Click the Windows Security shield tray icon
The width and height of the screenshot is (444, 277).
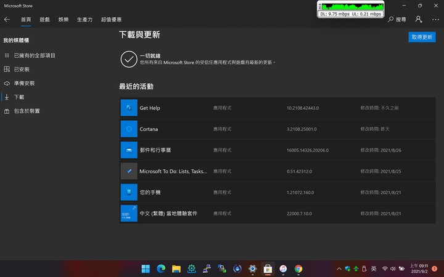348,268
